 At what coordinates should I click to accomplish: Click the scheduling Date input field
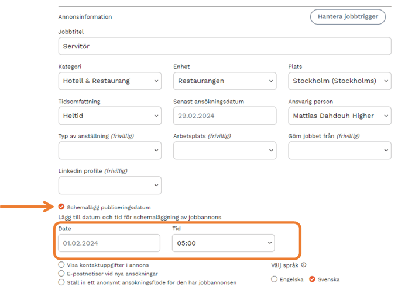(x=109, y=243)
